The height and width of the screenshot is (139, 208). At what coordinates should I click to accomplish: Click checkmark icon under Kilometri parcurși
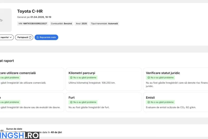[x=71, y=78]
